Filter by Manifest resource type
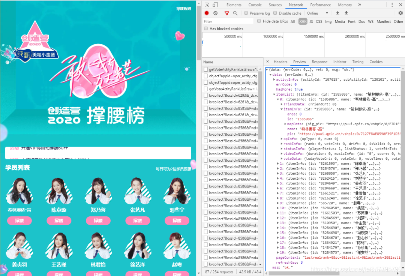 coord(384,21)
